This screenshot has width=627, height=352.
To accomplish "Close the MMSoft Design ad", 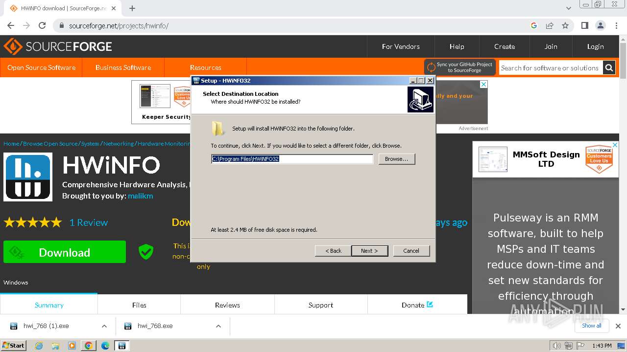I will click(x=615, y=145).
